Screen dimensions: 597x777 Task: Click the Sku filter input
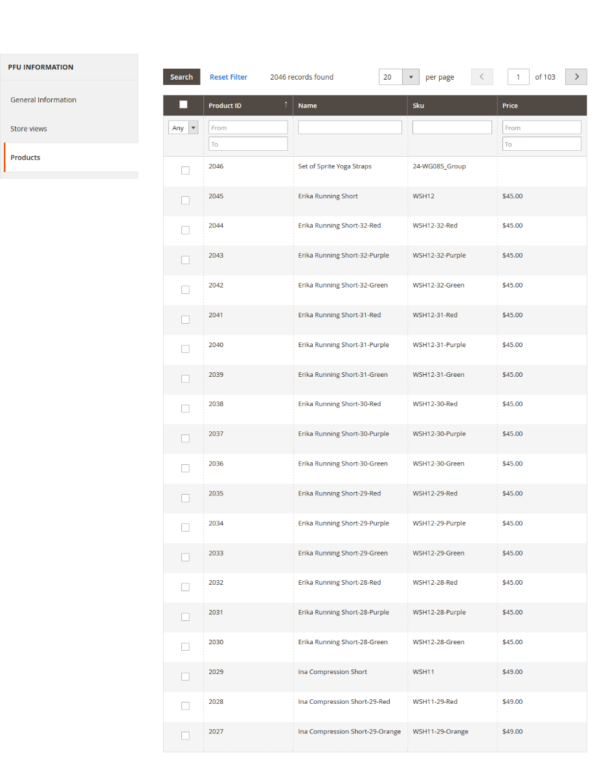(452, 128)
